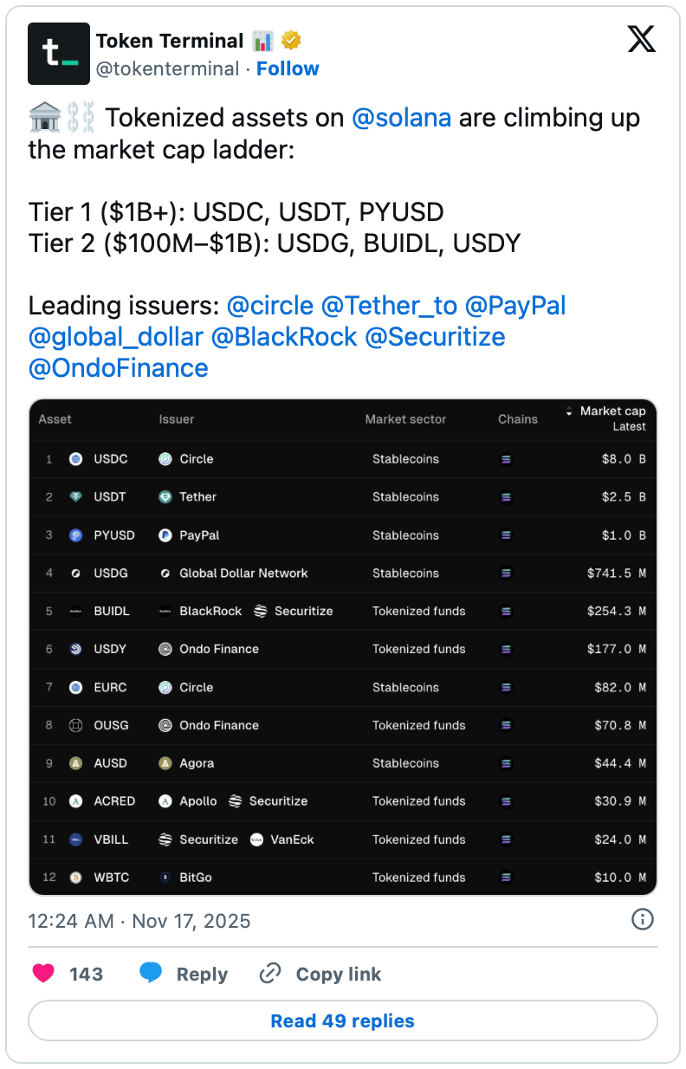Click the heart like icon
Image resolution: width=686 pixels, height=1069 pixels.
tap(43, 974)
